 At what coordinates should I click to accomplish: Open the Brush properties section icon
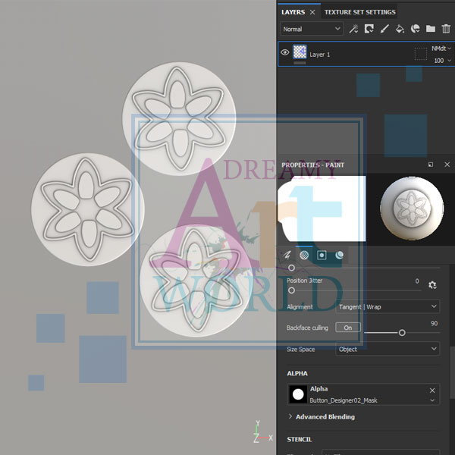coord(287,256)
